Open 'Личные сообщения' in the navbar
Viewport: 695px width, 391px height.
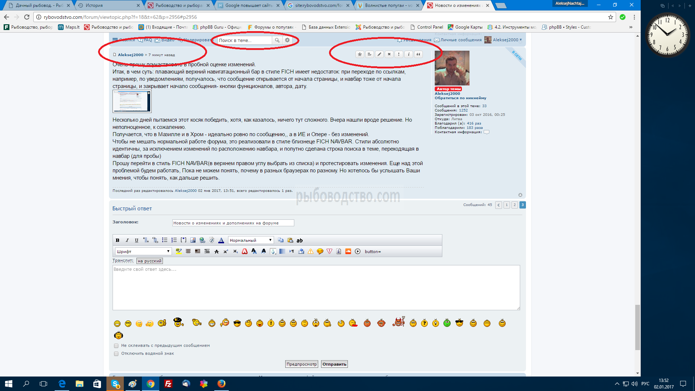coord(460,40)
